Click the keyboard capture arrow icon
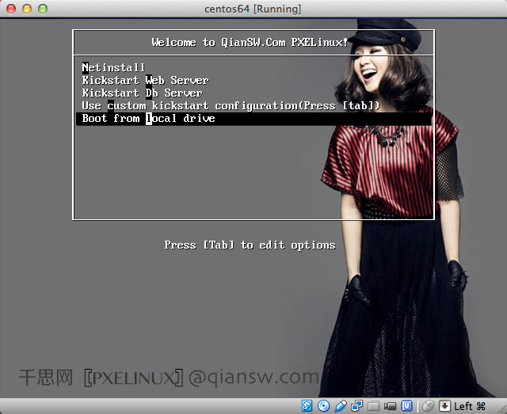 pyautogui.click(x=445, y=406)
